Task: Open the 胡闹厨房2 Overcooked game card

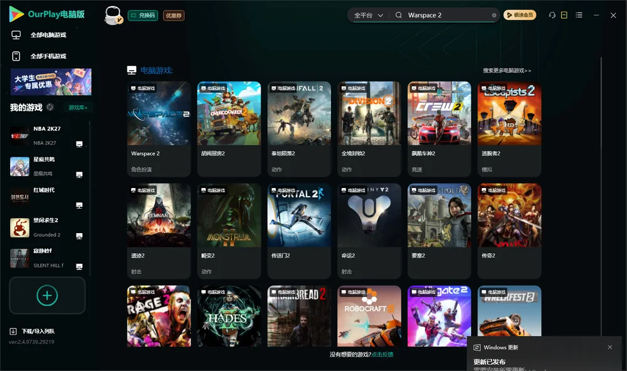Action: click(229, 128)
